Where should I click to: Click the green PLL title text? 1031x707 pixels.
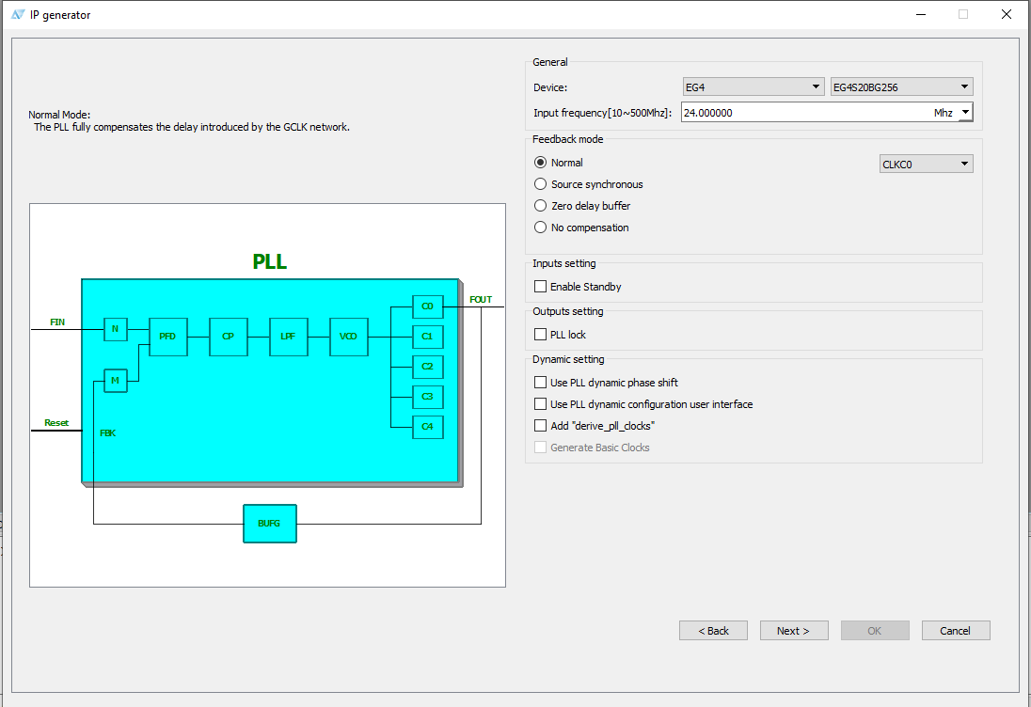point(270,261)
